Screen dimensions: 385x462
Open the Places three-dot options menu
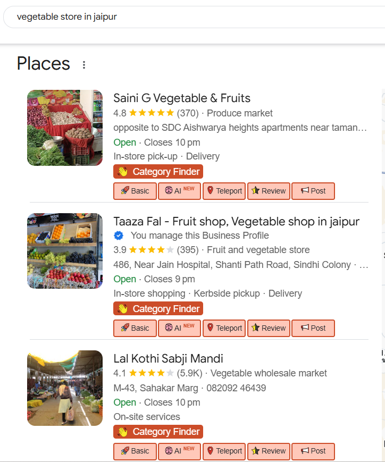84,65
